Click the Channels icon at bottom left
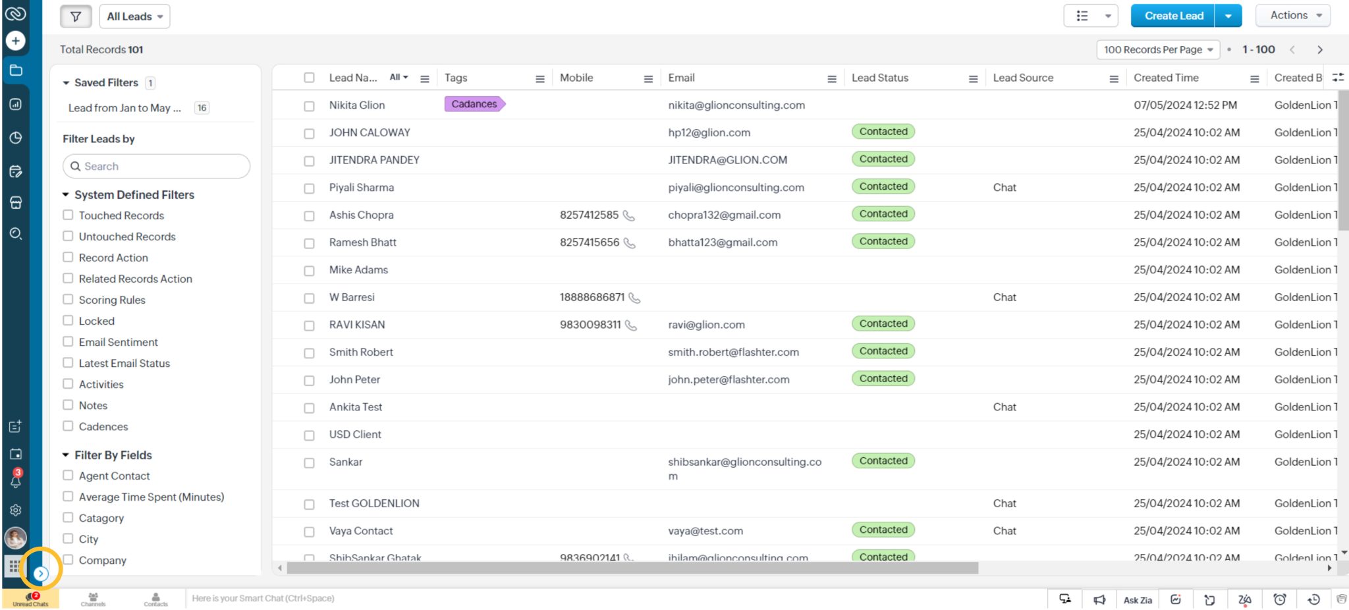1349x610 pixels. coord(93,596)
